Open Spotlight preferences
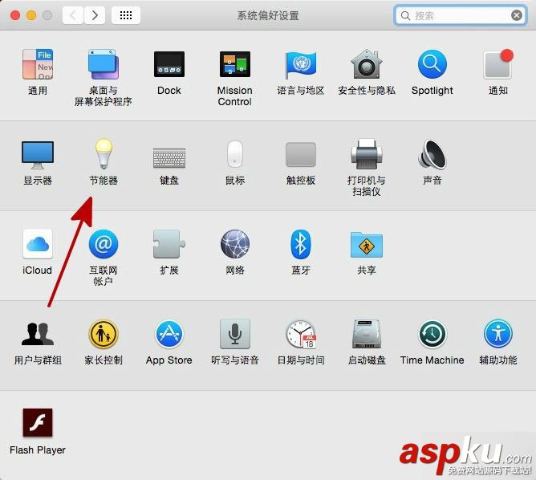This screenshot has width=536, height=480. click(x=432, y=64)
